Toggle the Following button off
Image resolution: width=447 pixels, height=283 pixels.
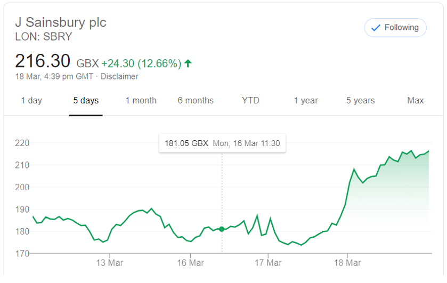tap(395, 28)
